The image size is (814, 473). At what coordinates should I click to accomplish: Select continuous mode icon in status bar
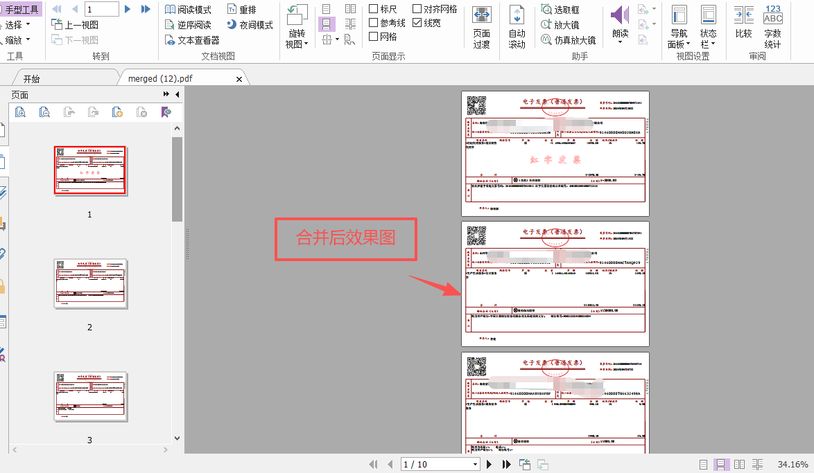721,465
